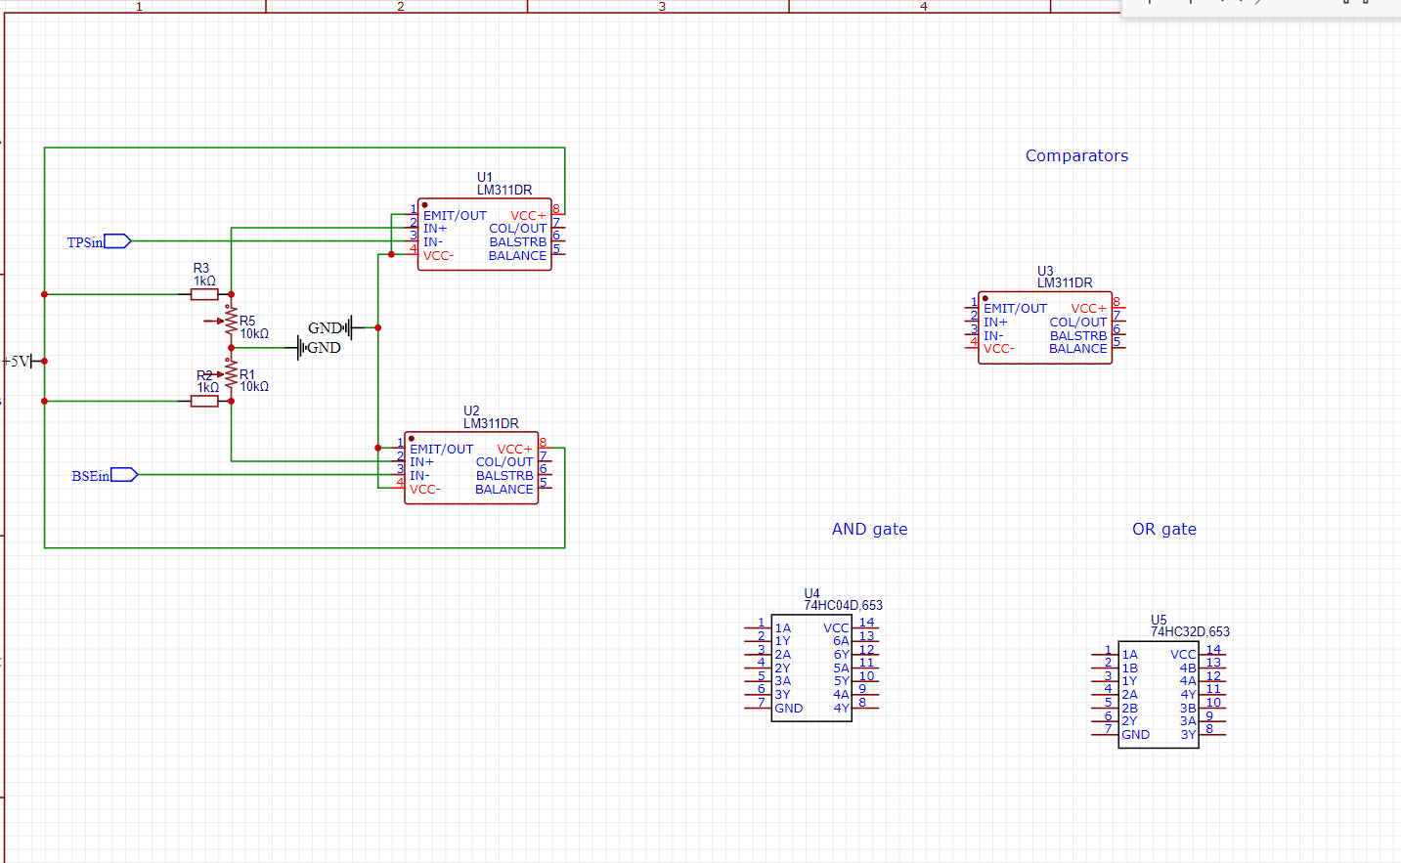Click the "U1" designator label

coord(485,177)
